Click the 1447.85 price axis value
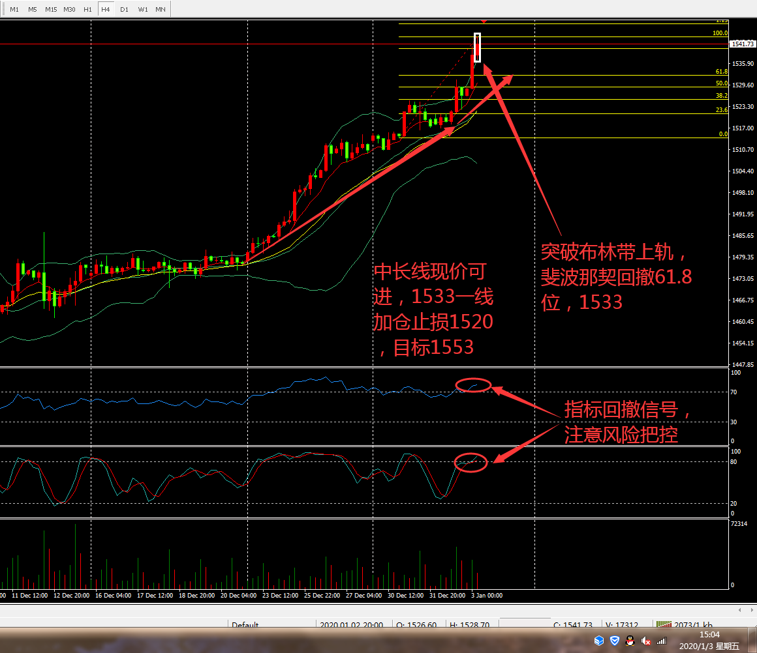This screenshot has height=653, width=757. pyautogui.click(x=743, y=364)
